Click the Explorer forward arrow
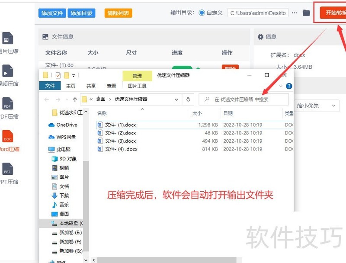 [x=58, y=99]
